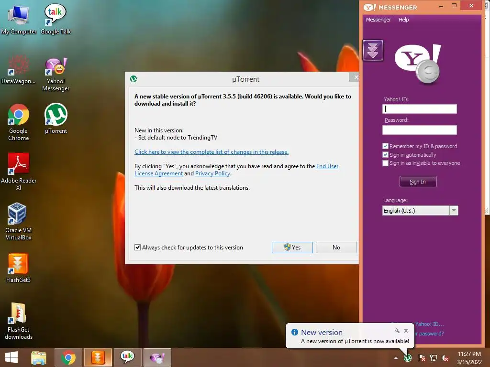Open File Explorer from the taskbar
Viewport: 490px width, 367px height.
pos(39,357)
